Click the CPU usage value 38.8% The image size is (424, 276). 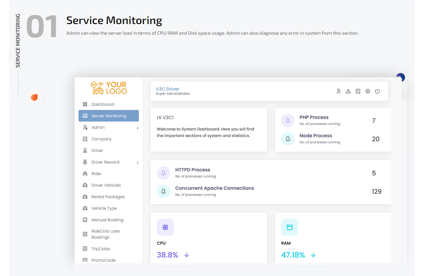pos(168,255)
